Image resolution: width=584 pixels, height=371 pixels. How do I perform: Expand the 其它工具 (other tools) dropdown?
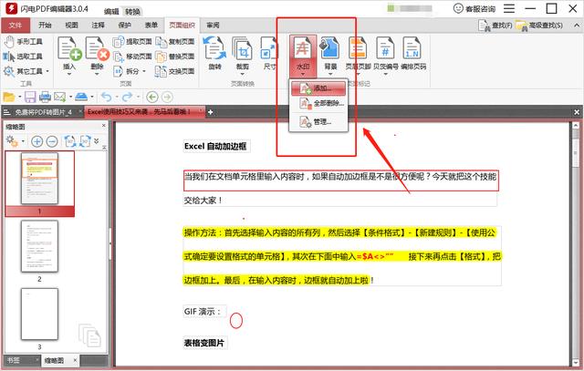[x=26, y=69]
